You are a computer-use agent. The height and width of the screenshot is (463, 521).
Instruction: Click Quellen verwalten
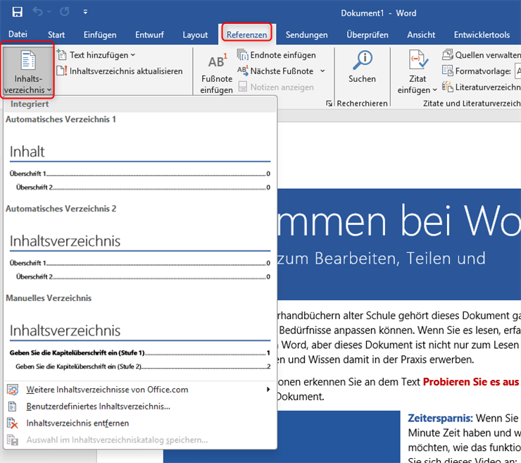(481, 55)
